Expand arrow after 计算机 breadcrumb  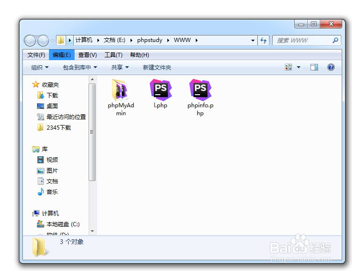[98, 41]
